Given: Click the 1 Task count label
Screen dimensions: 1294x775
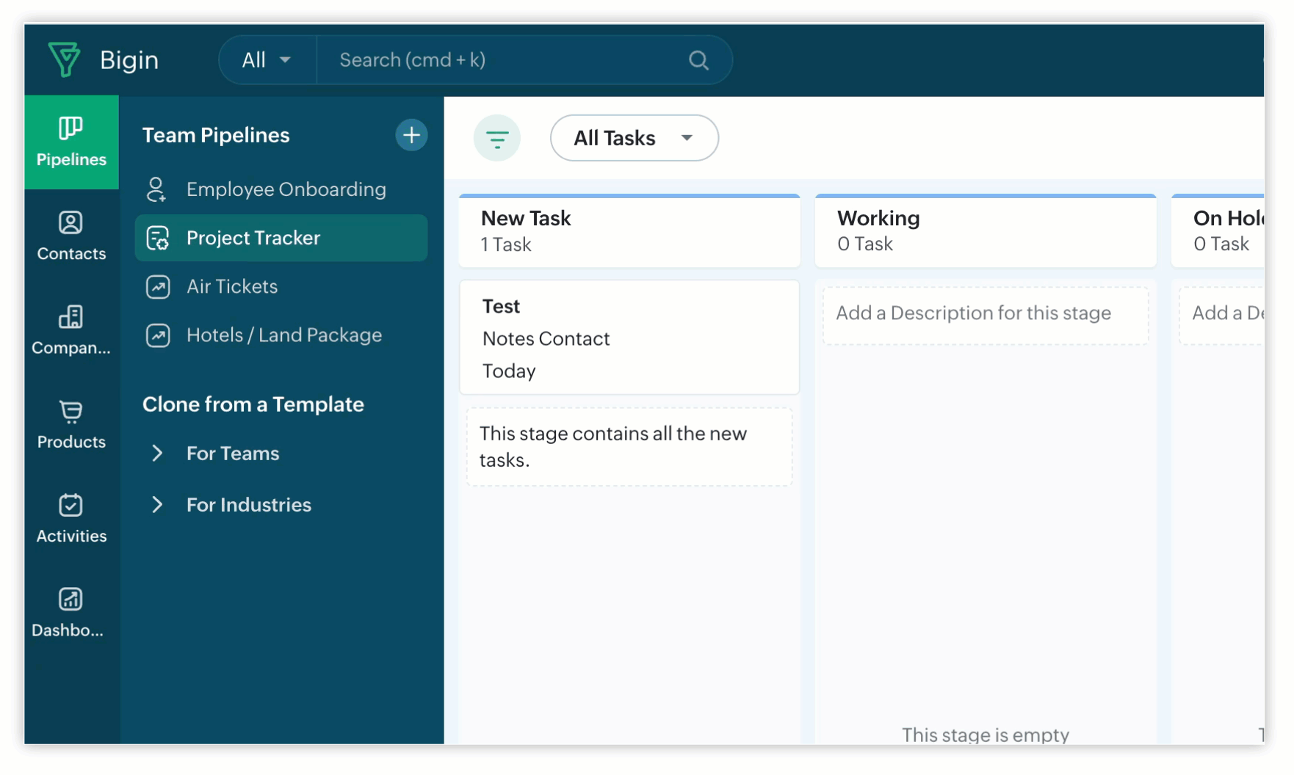Looking at the screenshot, I should coord(506,244).
